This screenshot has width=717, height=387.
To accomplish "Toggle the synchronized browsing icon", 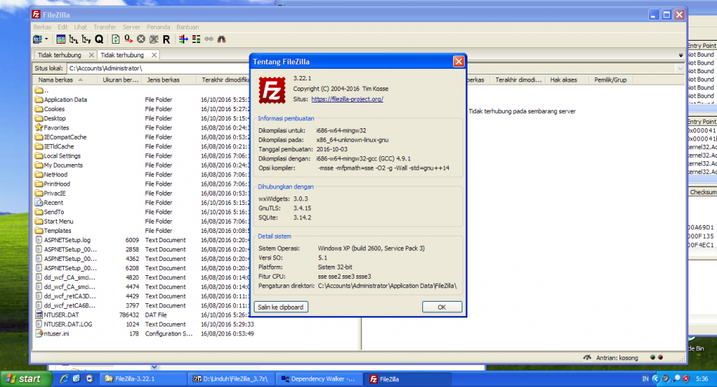I will click(x=209, y=39).
